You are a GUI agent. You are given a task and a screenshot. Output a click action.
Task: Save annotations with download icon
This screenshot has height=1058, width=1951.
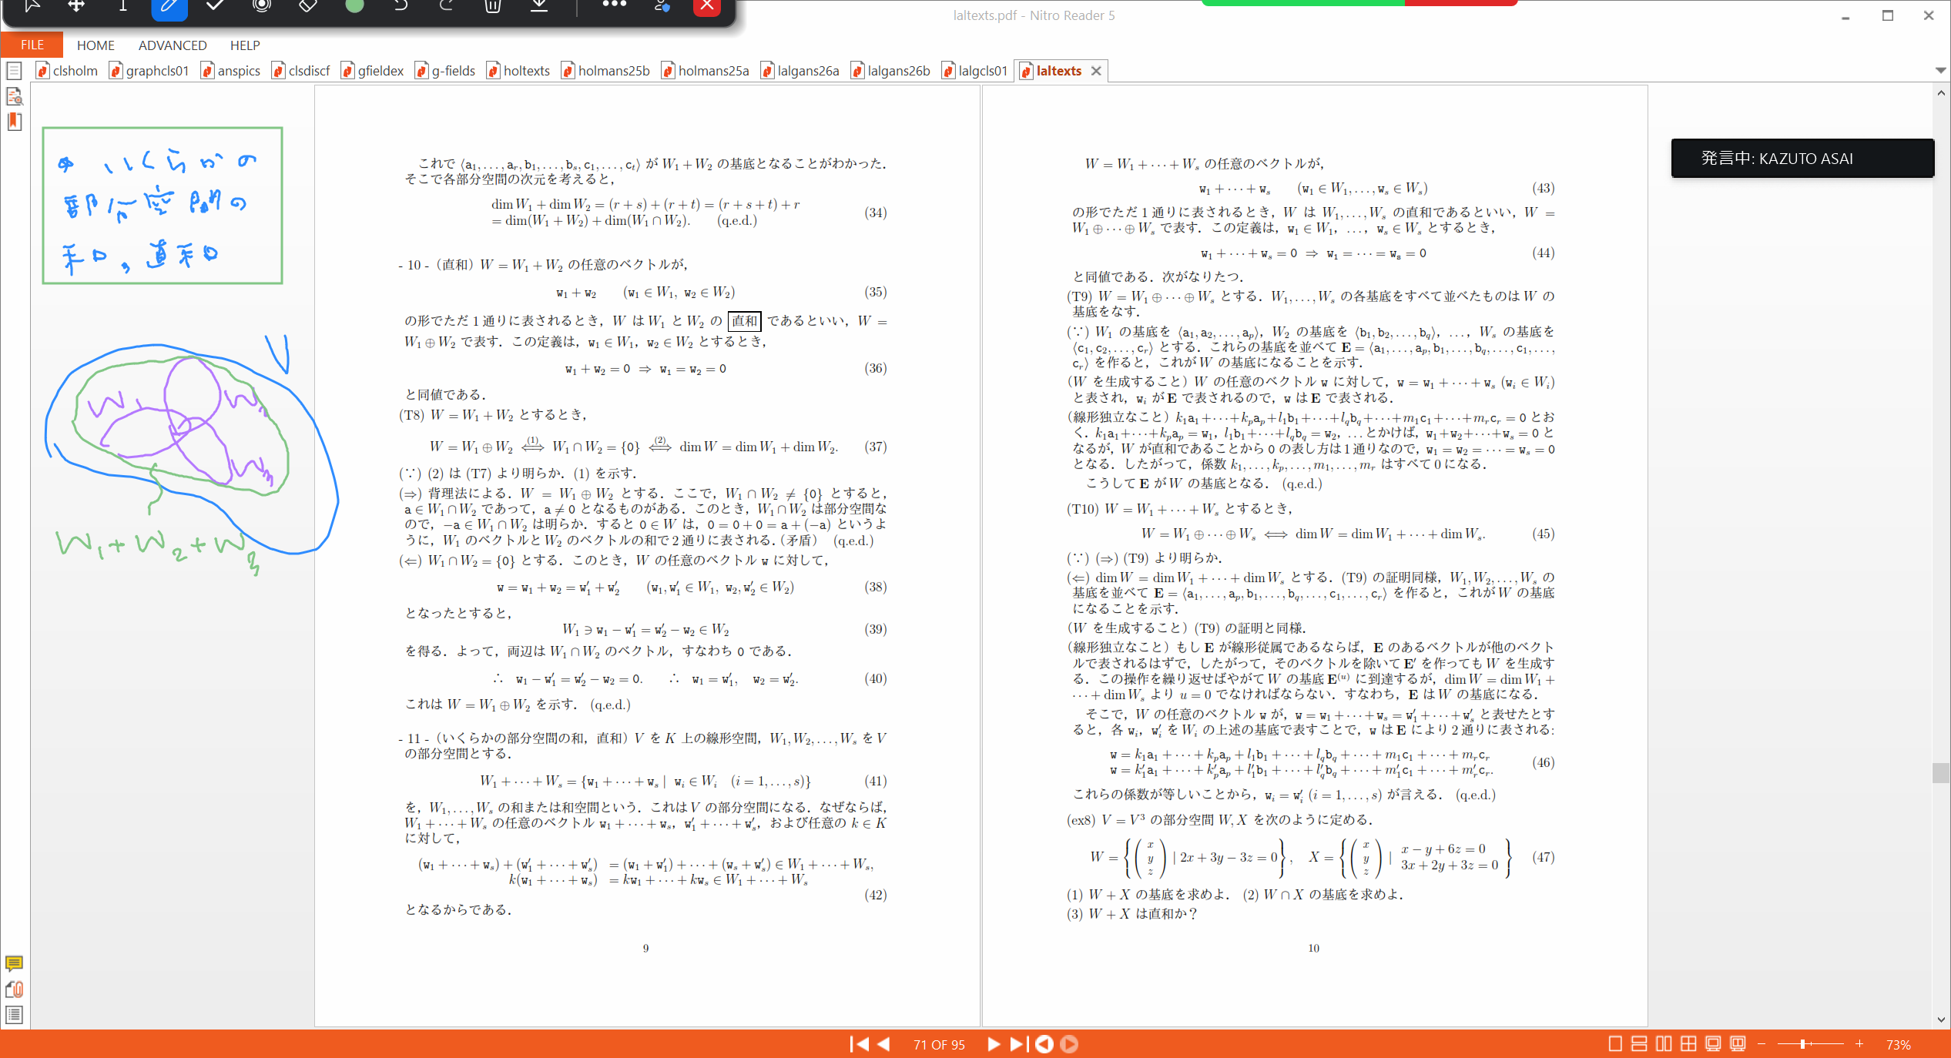tap(539, 6)
